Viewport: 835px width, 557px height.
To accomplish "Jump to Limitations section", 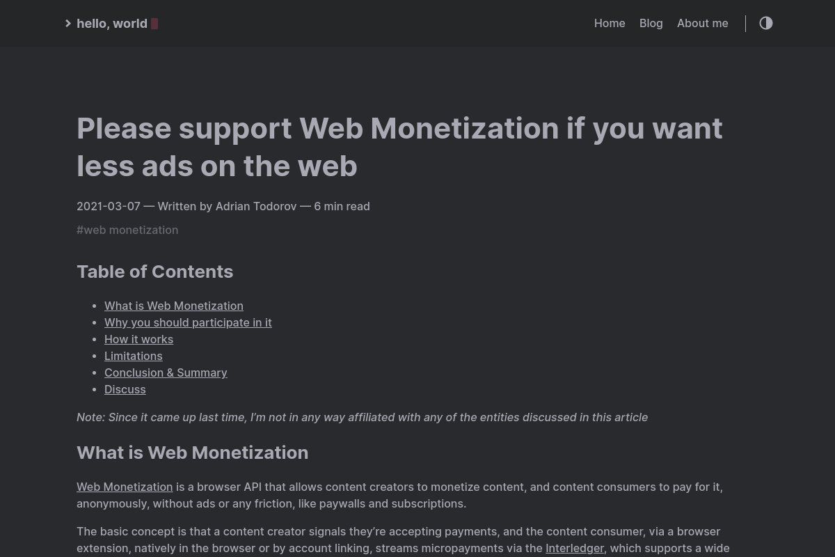I will 134,356.
